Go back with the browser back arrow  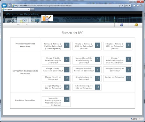tap(4, 5)
